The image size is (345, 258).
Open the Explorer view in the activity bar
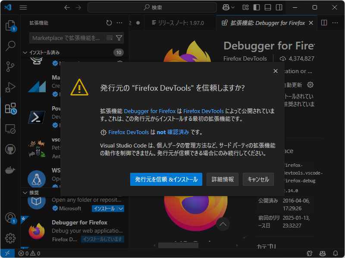(9, 26)
